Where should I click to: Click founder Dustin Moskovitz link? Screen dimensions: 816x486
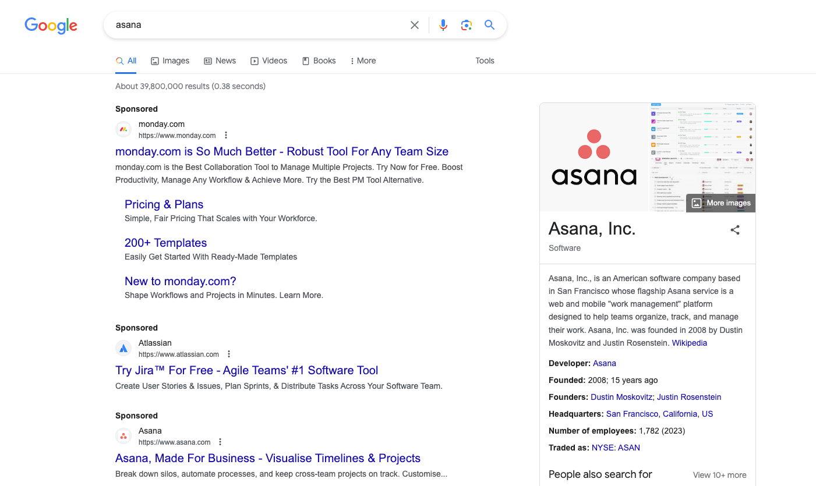623,397
